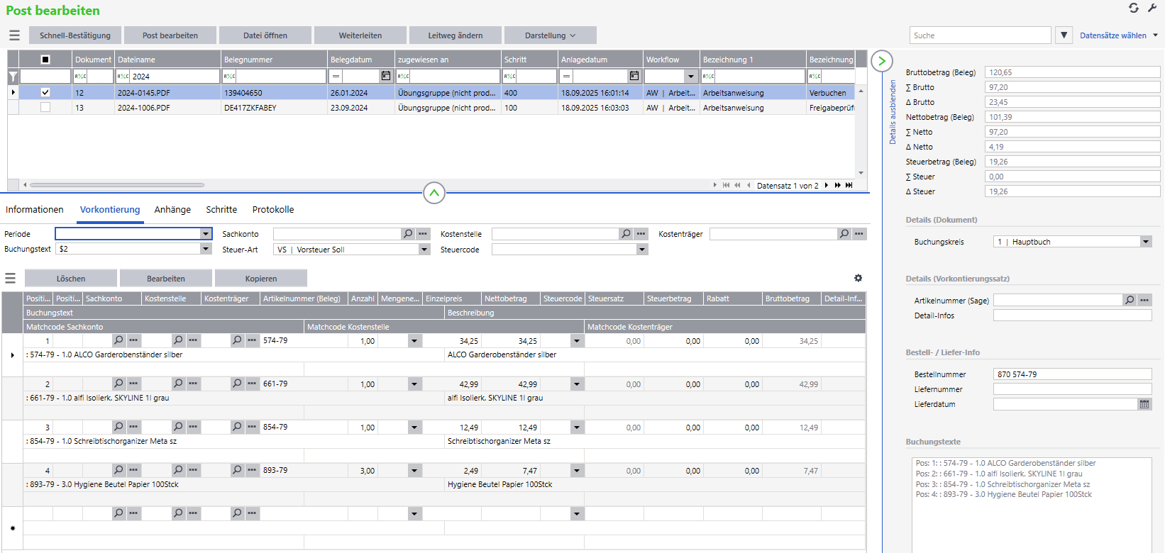Image resolution: width=1165 pixels, height=553 pixels.
Task: Click the Kopieren button
Action: pos(261,279)
